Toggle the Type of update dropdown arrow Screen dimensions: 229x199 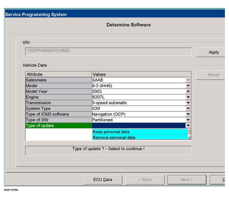click(188, 126)
